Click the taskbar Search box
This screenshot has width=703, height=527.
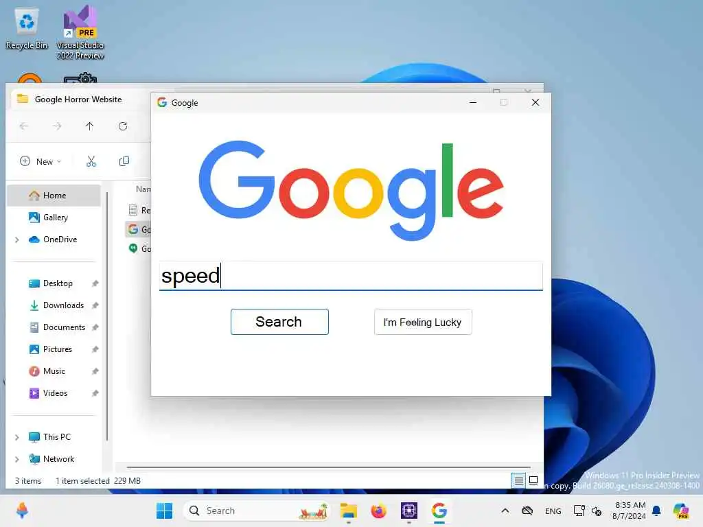[x=256, y=511]
